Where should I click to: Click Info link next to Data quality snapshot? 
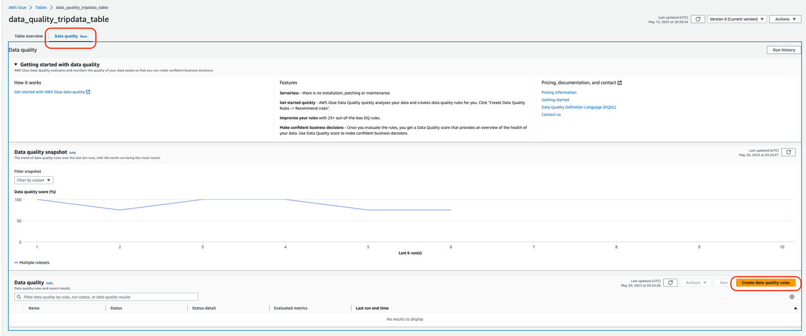pyautogui.click(x=72, y=153)
